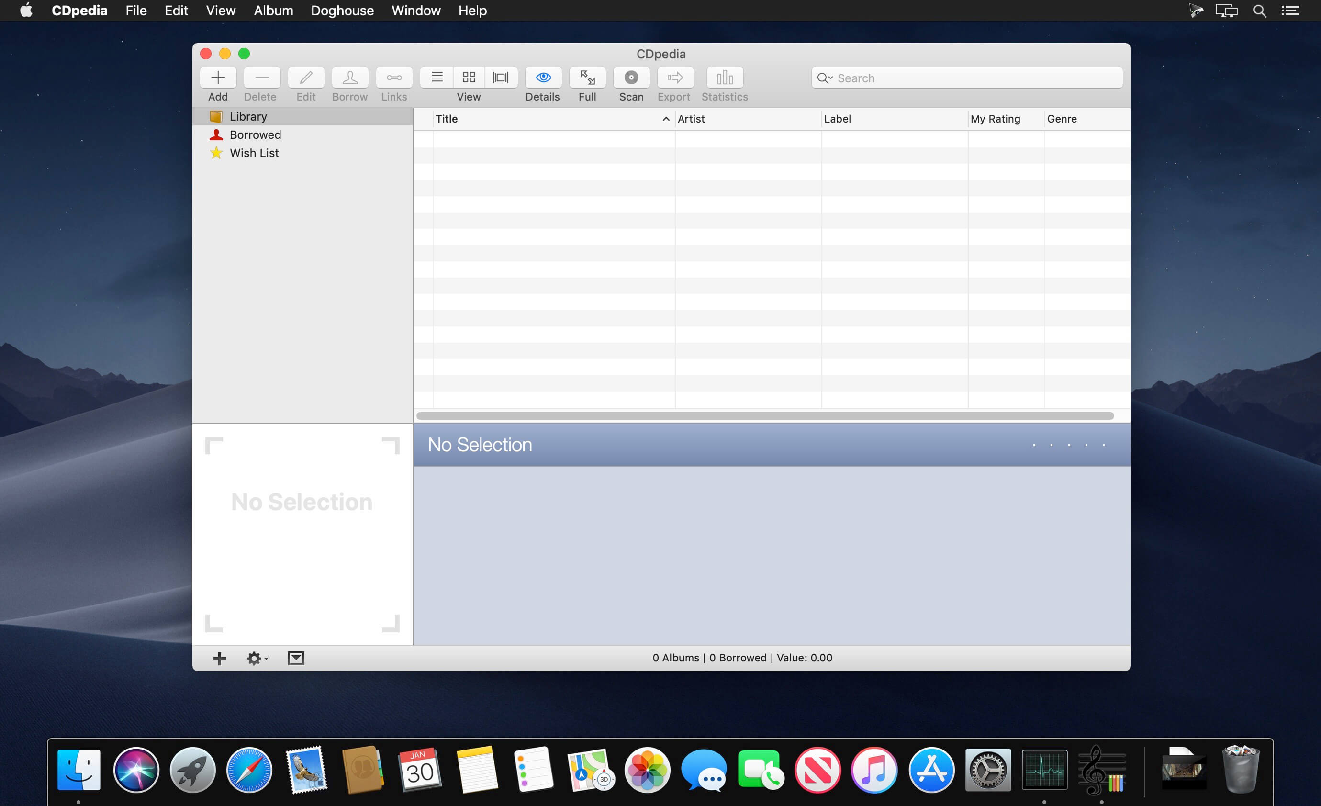Open gear action dropdown in status bar
The height and width of the screenshot is (806, 1321).
257,658
